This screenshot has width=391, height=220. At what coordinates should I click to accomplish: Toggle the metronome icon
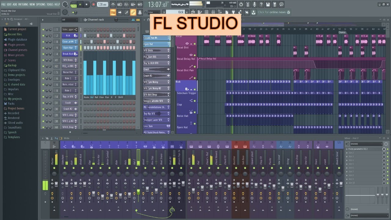pos(113,5)
